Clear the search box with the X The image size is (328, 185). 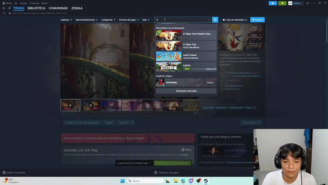pyautogui.click(x=209, y=20)
